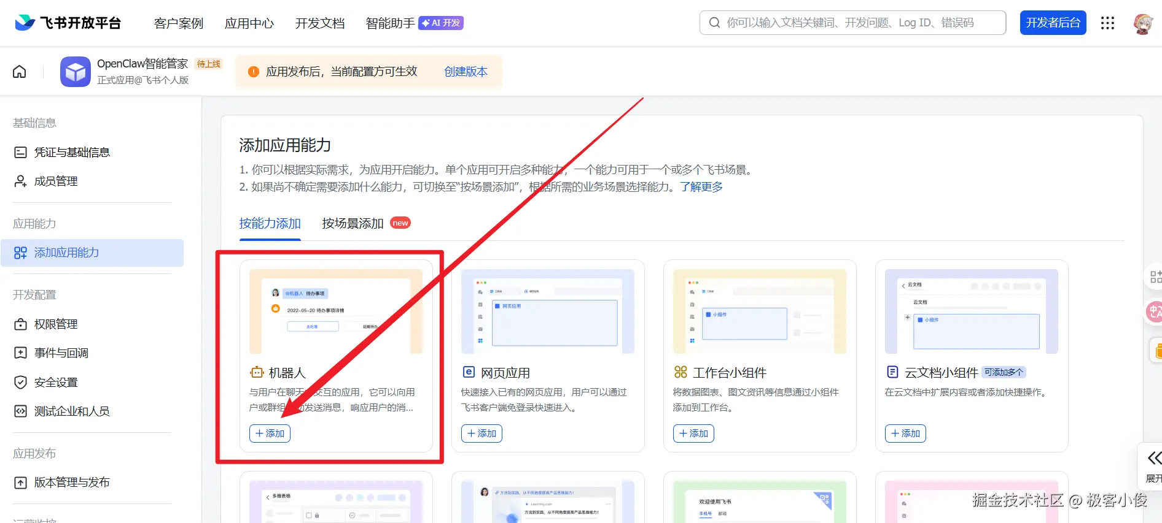Click the 正式应用@飞书个人版 subtitle
This screenshot has width=1162, height=523.
point(143,80)
